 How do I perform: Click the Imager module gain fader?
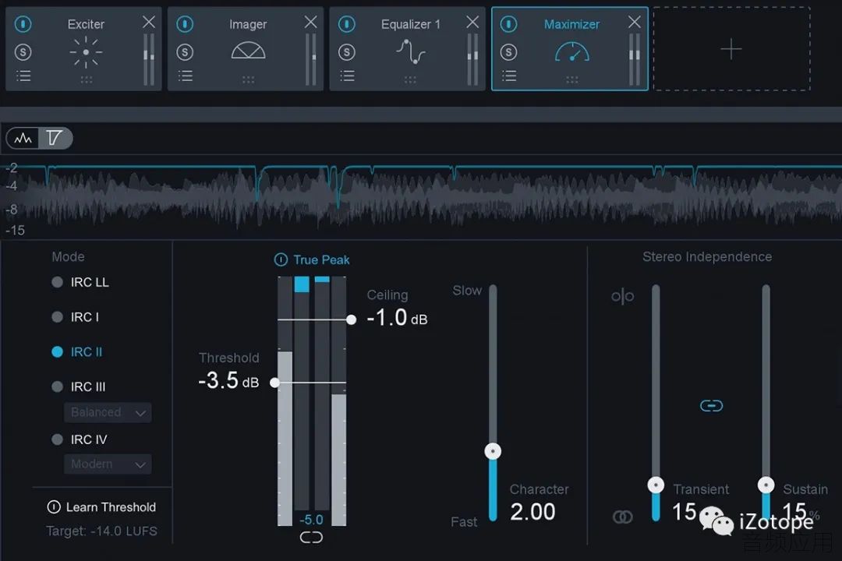[x=311, y=59]
